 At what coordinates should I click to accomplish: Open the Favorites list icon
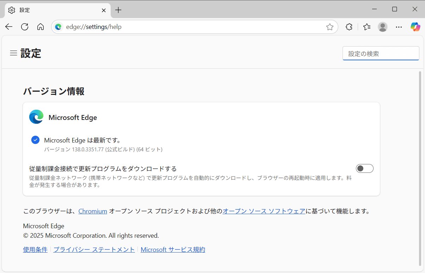click(x=367, y=27)
